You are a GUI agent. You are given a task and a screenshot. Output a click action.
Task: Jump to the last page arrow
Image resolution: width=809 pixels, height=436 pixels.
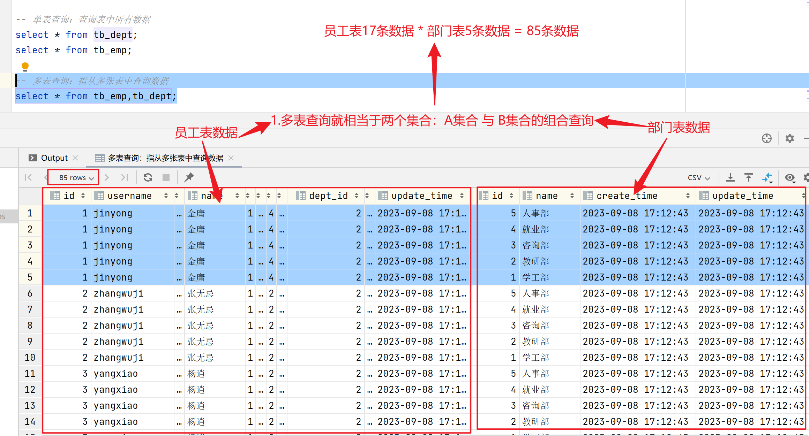click(125, 177)
